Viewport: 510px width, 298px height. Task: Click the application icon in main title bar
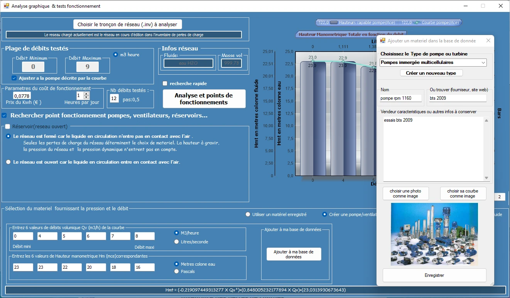(x=7, y=6)
